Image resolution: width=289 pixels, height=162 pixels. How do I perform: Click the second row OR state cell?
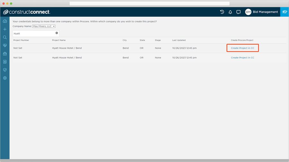[x=142, y=58]
